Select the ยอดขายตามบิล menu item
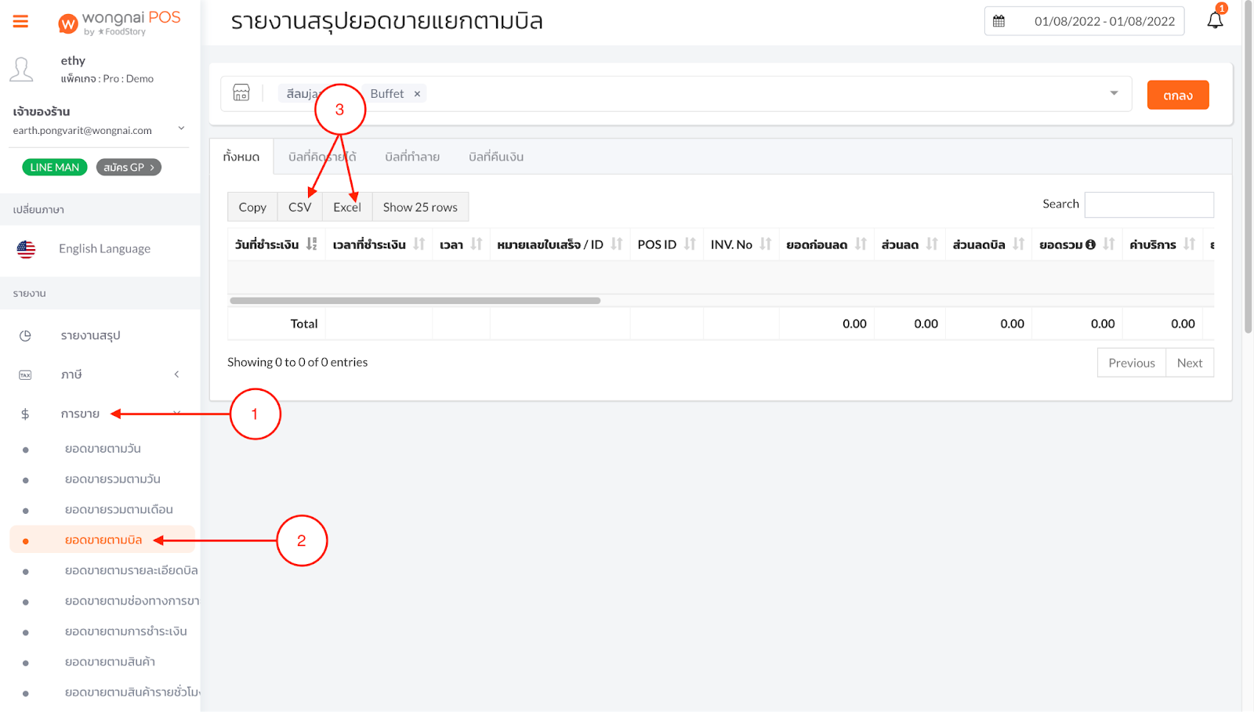Image resolution: width=1254 pixels, height=712 pixels. coord(103,539)
